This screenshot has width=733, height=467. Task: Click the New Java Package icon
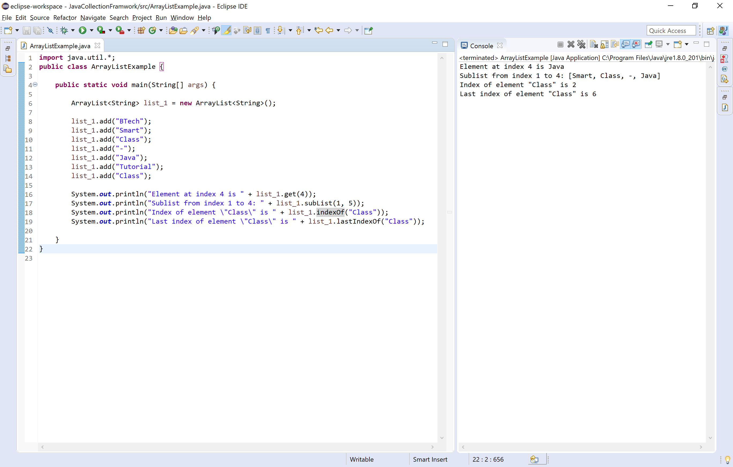point(141,30)
